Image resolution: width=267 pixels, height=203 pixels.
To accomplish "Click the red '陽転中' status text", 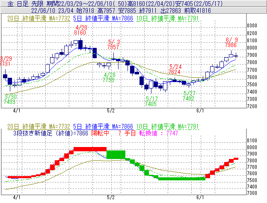I will tap(100, 133).
